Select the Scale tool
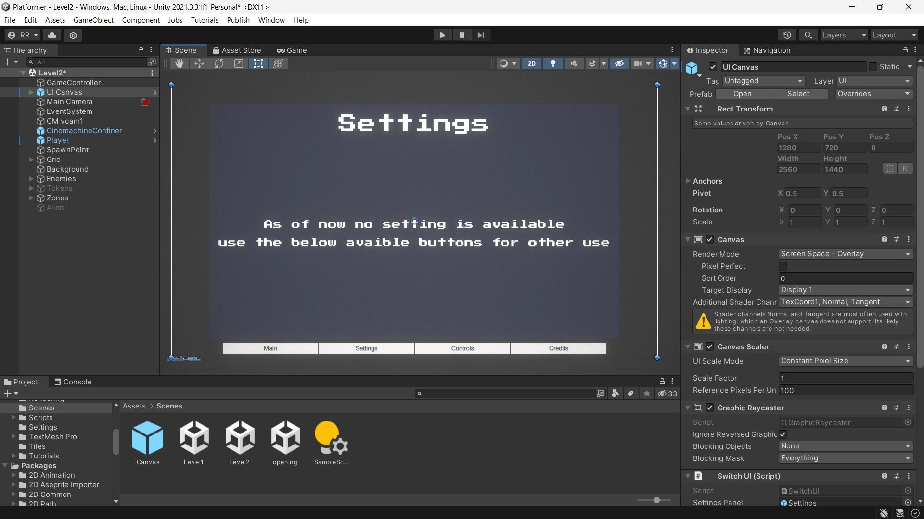 coord(239,63)
